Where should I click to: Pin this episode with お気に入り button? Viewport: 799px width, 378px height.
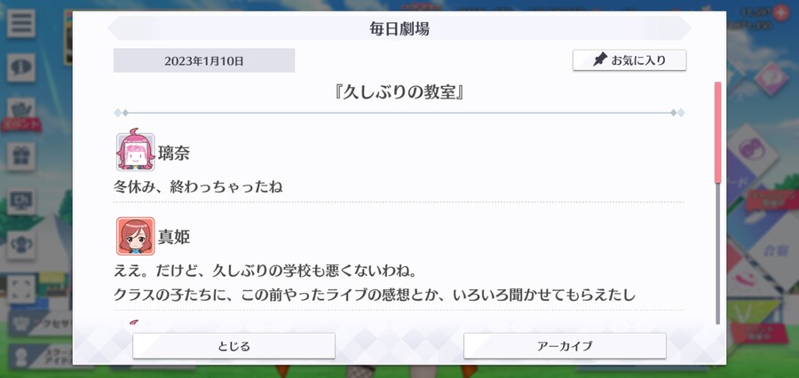point(629,60)
